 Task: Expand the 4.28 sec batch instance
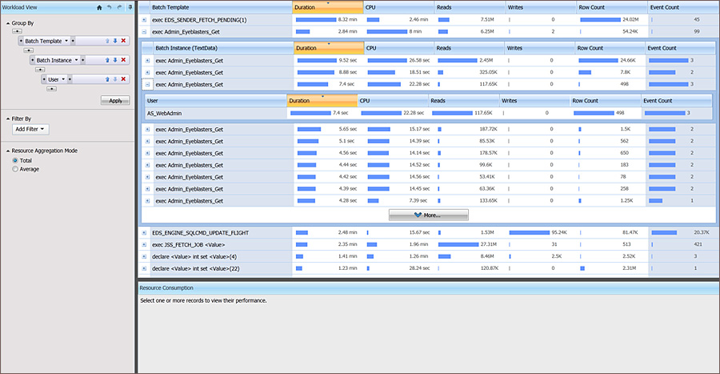click(x=147, y=201)
